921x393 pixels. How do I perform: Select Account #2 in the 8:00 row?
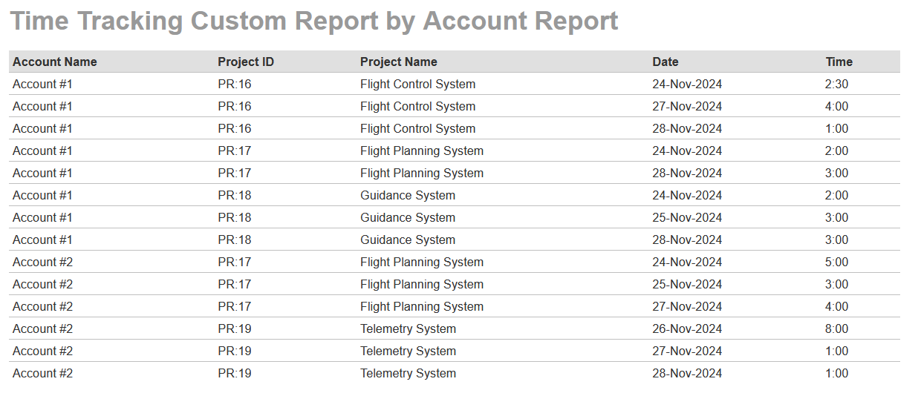(42, 329)
